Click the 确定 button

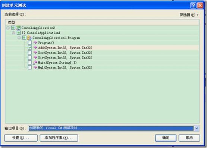tap(166, 138)
